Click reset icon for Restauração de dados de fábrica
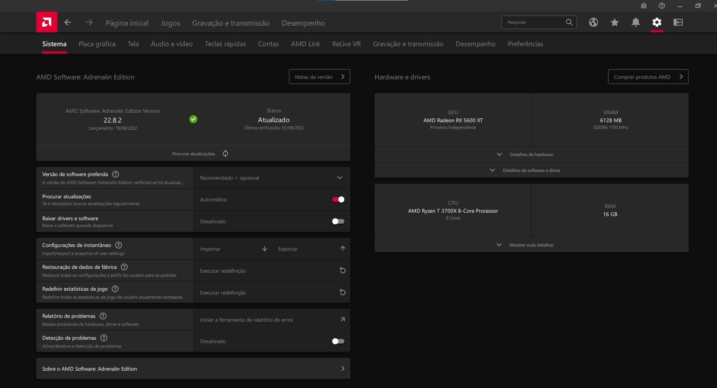The height and width of the screenshot is (388, 717). pyautogui.click(x=342, y=270)
